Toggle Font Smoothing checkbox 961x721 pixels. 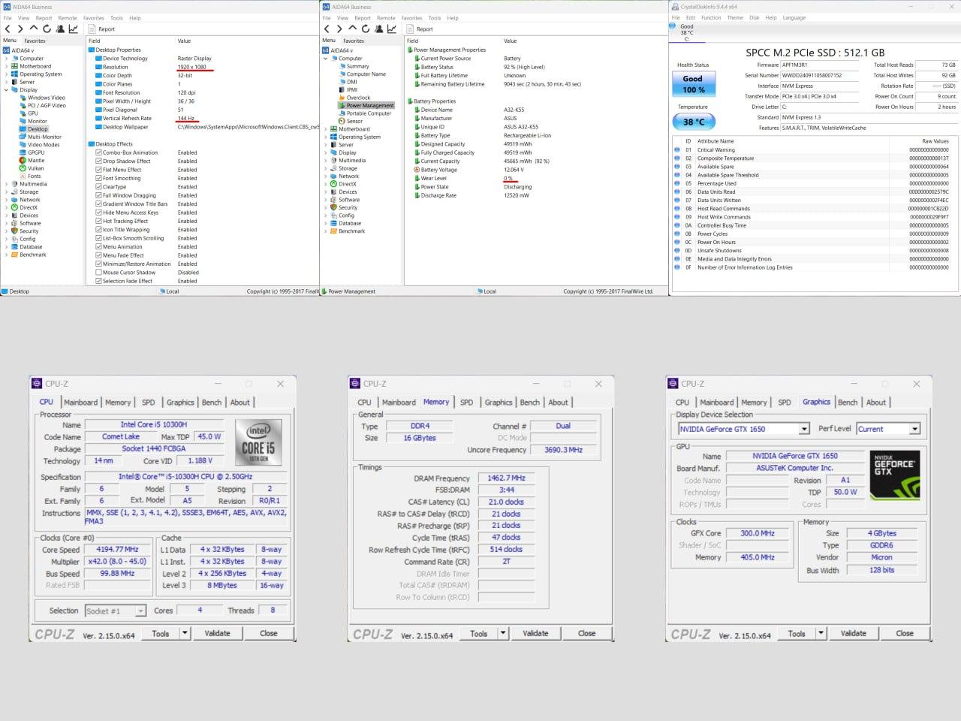click(x=98, y=178)
